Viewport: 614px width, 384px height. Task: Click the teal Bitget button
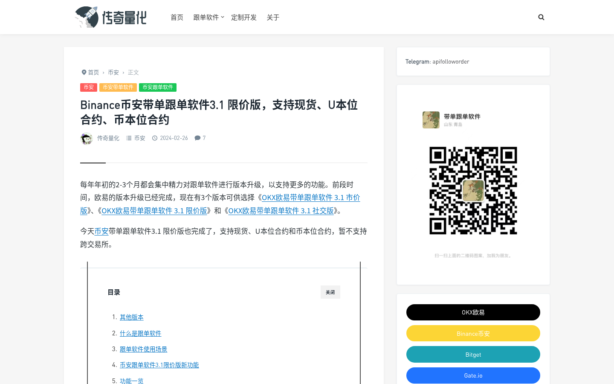pos(473,355)
